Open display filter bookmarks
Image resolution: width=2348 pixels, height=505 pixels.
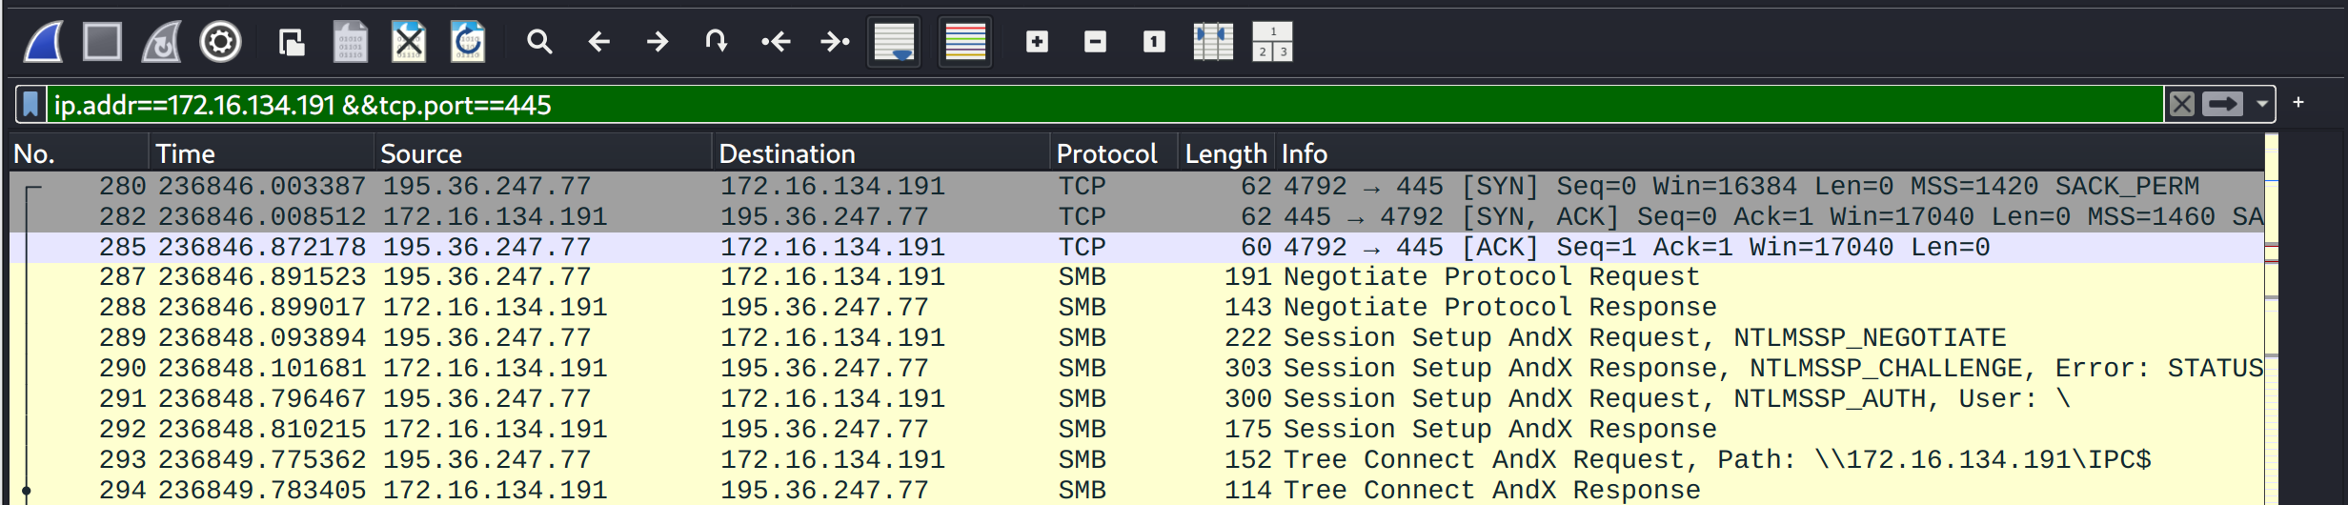point(30,104)
